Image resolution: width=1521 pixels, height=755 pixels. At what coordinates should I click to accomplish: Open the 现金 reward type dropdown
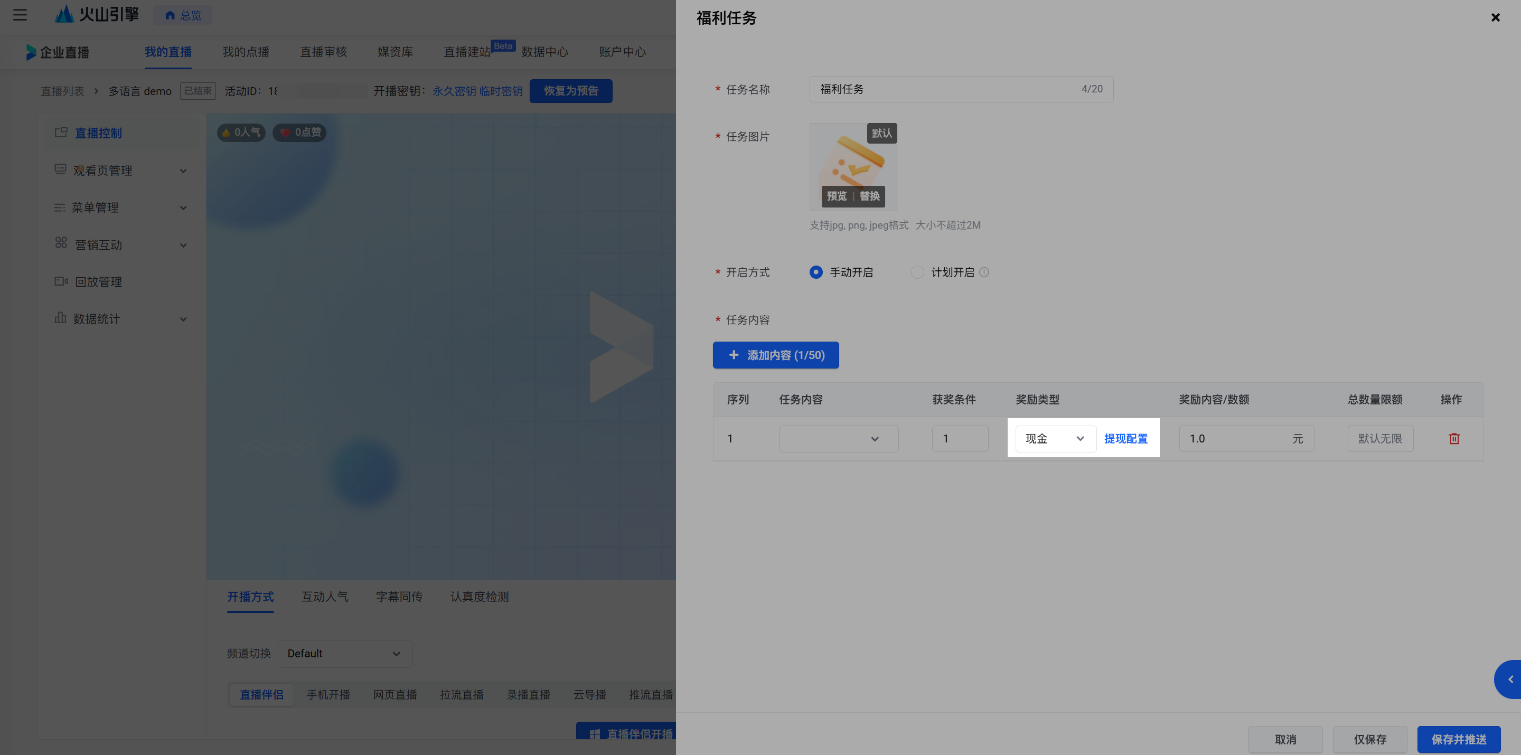[x=1055, y=439]
